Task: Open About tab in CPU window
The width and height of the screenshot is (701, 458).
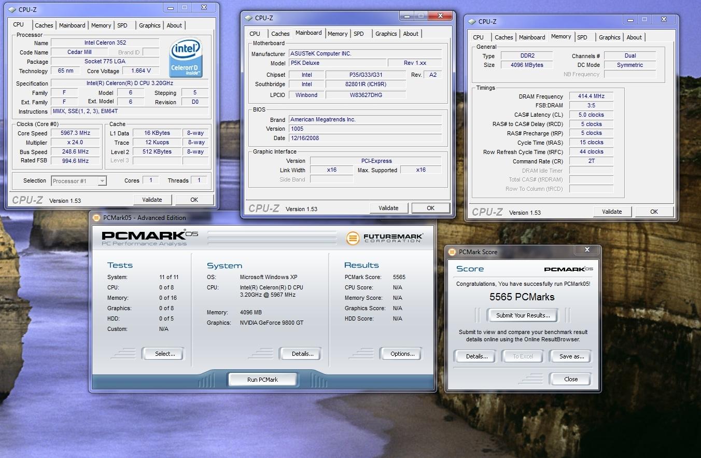Action: click(174, 25)
